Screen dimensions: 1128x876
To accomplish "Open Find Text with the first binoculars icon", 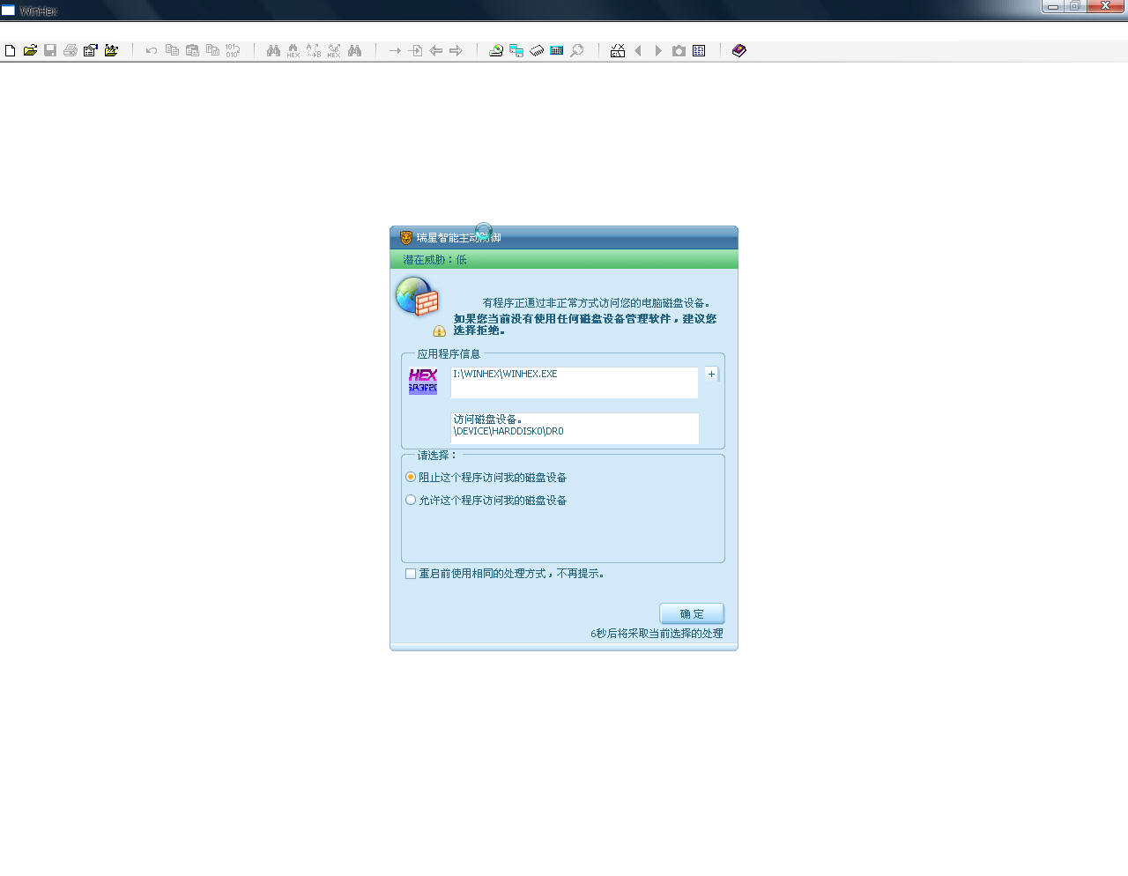I will [273, 50].
